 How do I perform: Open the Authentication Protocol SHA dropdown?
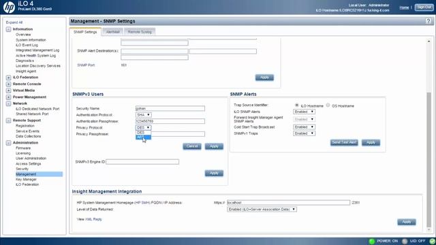tap(144, 115)
